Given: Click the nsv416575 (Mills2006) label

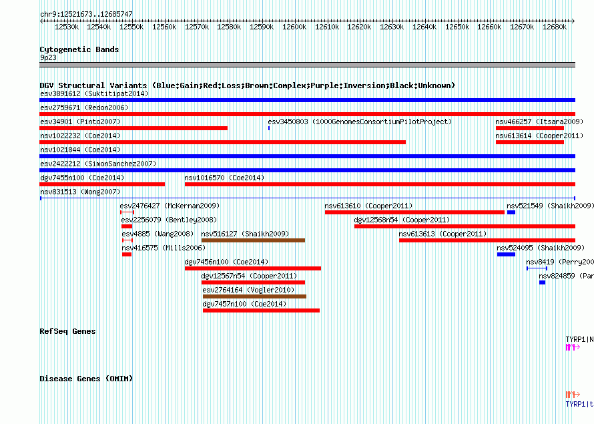Looking at the screenshot, I should tap(164, 248).
